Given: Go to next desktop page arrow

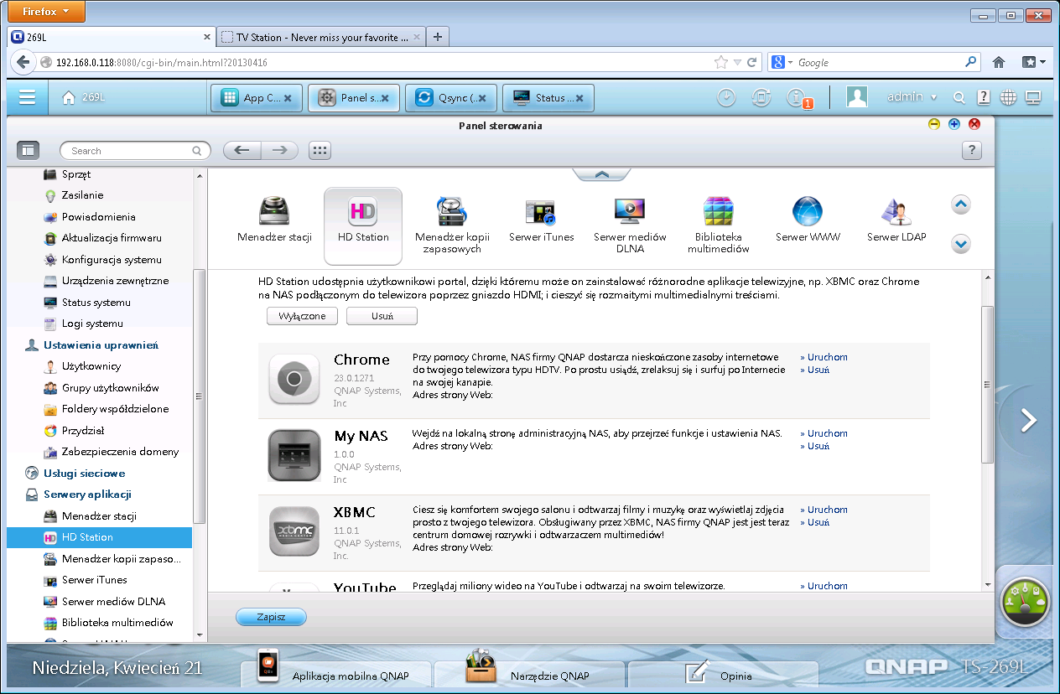Looking at the screenshot, I should 1029,420.
